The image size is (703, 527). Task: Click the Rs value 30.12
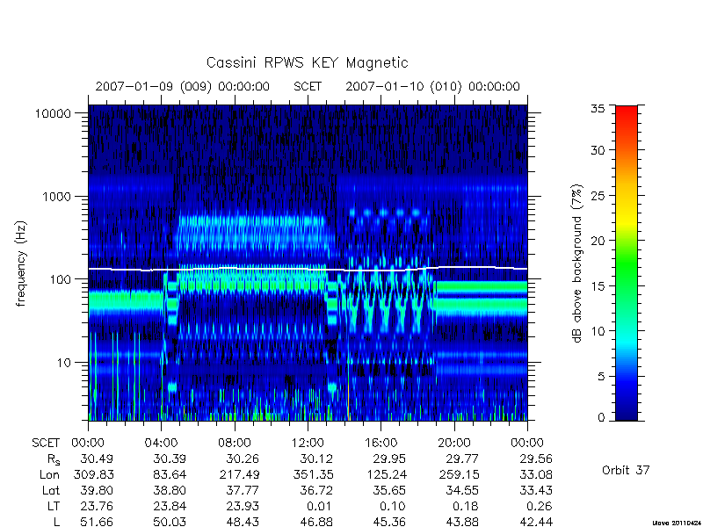(x=316, y=458)
